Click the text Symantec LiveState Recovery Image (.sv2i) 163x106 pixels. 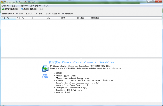pos(77,83)
